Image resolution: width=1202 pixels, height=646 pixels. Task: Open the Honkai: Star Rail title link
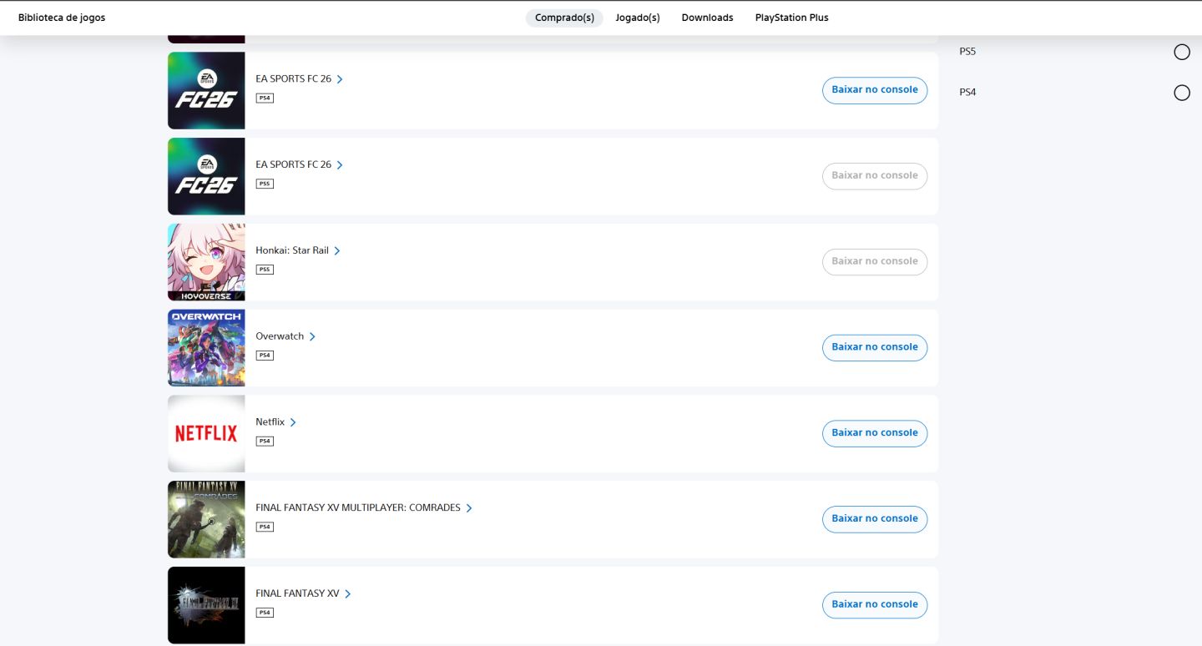(292, 251)
